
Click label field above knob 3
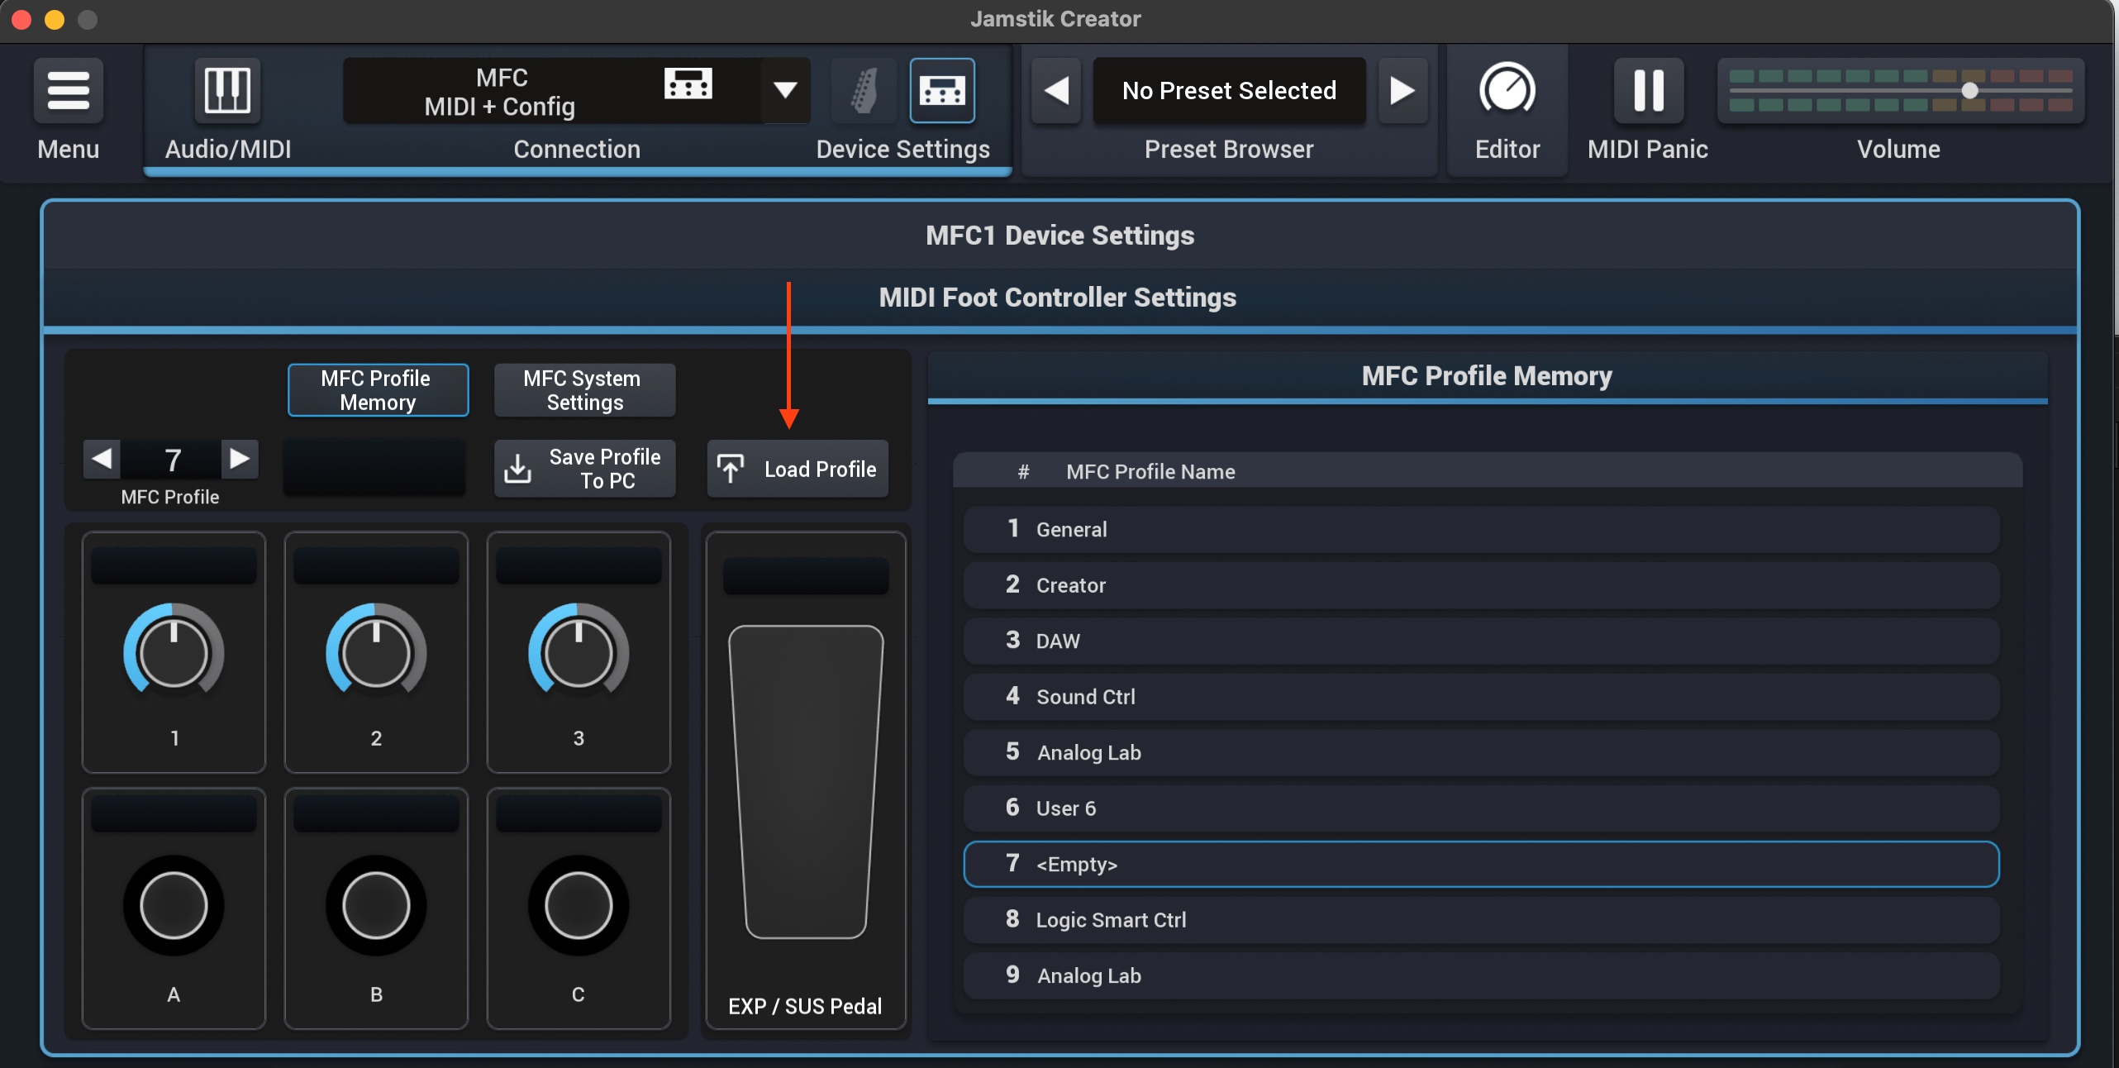coord(579,566)
